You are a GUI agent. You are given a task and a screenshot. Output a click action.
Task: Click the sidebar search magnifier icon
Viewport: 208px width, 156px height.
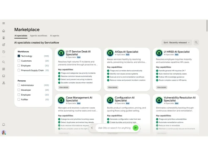[x=4, y=62]
